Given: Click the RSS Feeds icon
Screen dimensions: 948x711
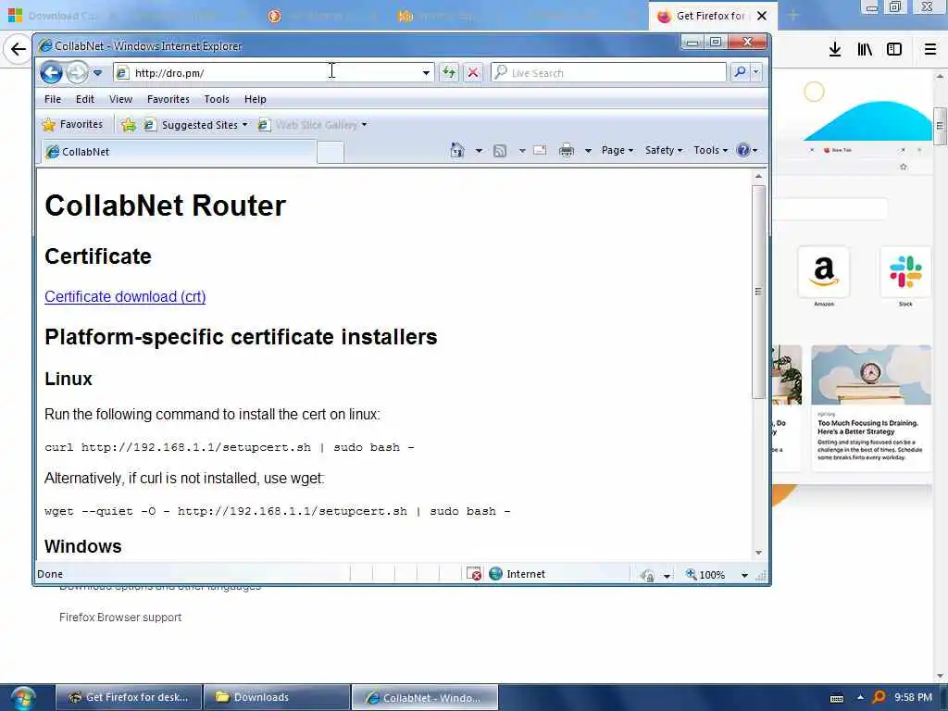Looking at the screenshot, I should point(499,151).
